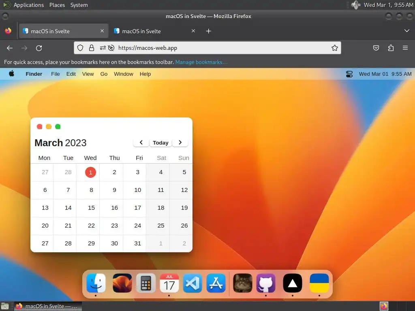This screenshot has width=415, height=311.
Task: Open the Help menu
Action: (145, 74)
